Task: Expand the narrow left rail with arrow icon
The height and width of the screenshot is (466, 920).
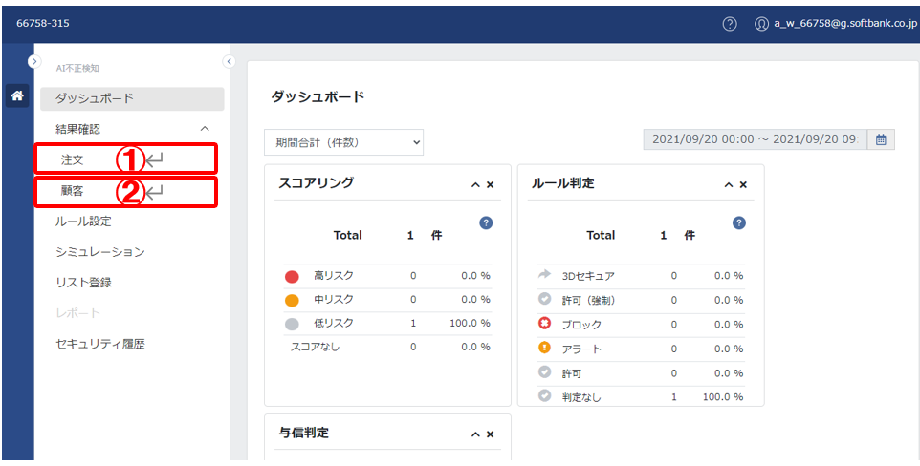Action: coord(34,60)
